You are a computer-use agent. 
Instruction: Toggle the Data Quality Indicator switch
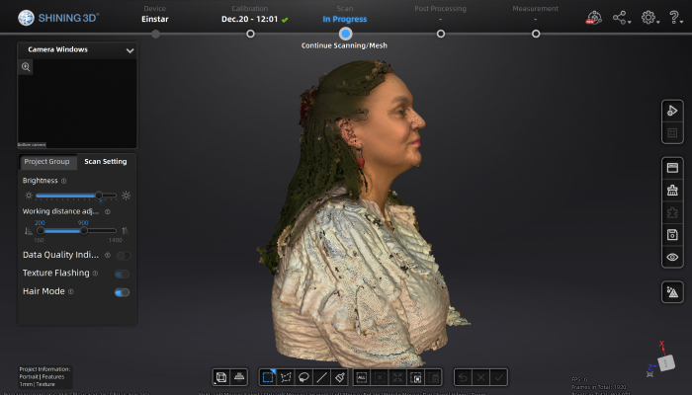[124, 255]
